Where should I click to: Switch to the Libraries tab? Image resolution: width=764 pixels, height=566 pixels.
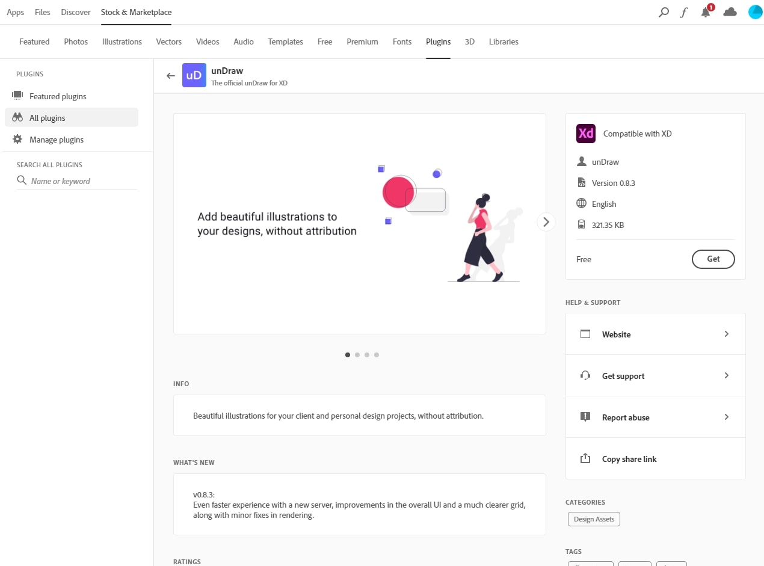[504, 42]
